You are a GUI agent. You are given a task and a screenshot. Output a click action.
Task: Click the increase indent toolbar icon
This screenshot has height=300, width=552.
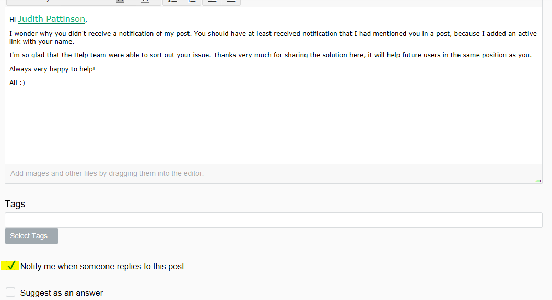[231, 2]
